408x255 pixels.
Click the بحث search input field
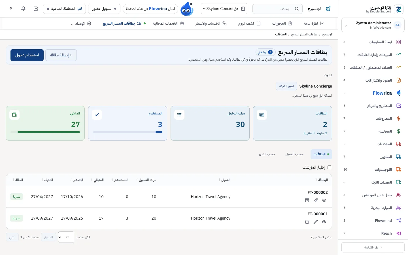(x=277, y=9)
